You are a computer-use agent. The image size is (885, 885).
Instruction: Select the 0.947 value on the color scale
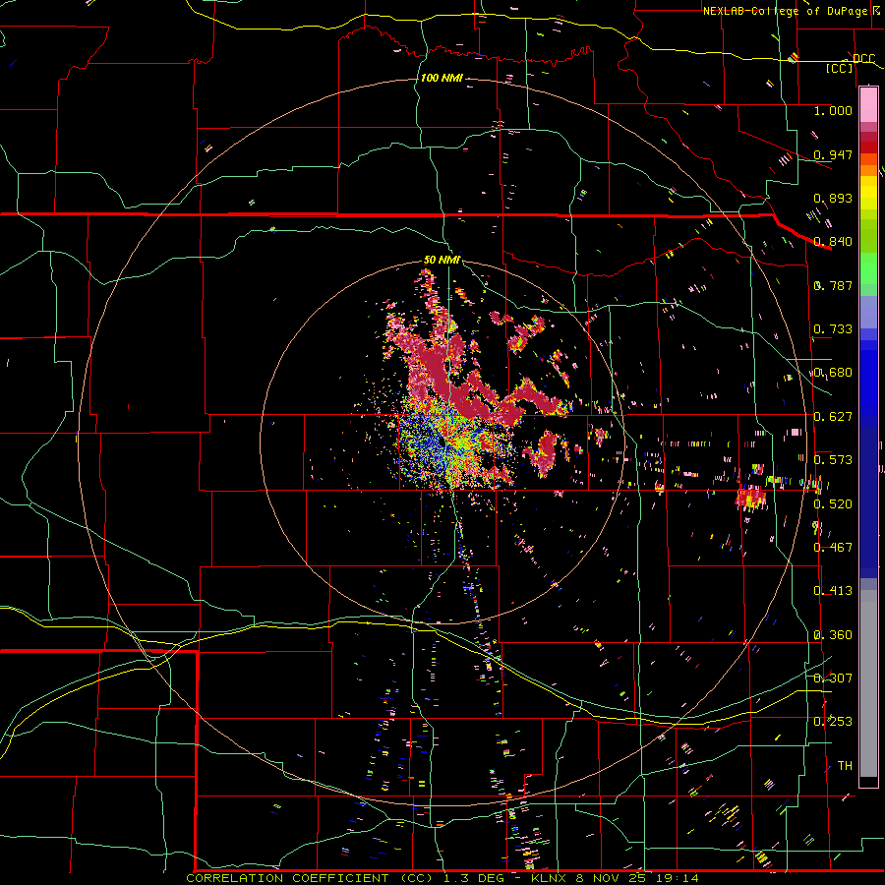(x=833, y=154)
